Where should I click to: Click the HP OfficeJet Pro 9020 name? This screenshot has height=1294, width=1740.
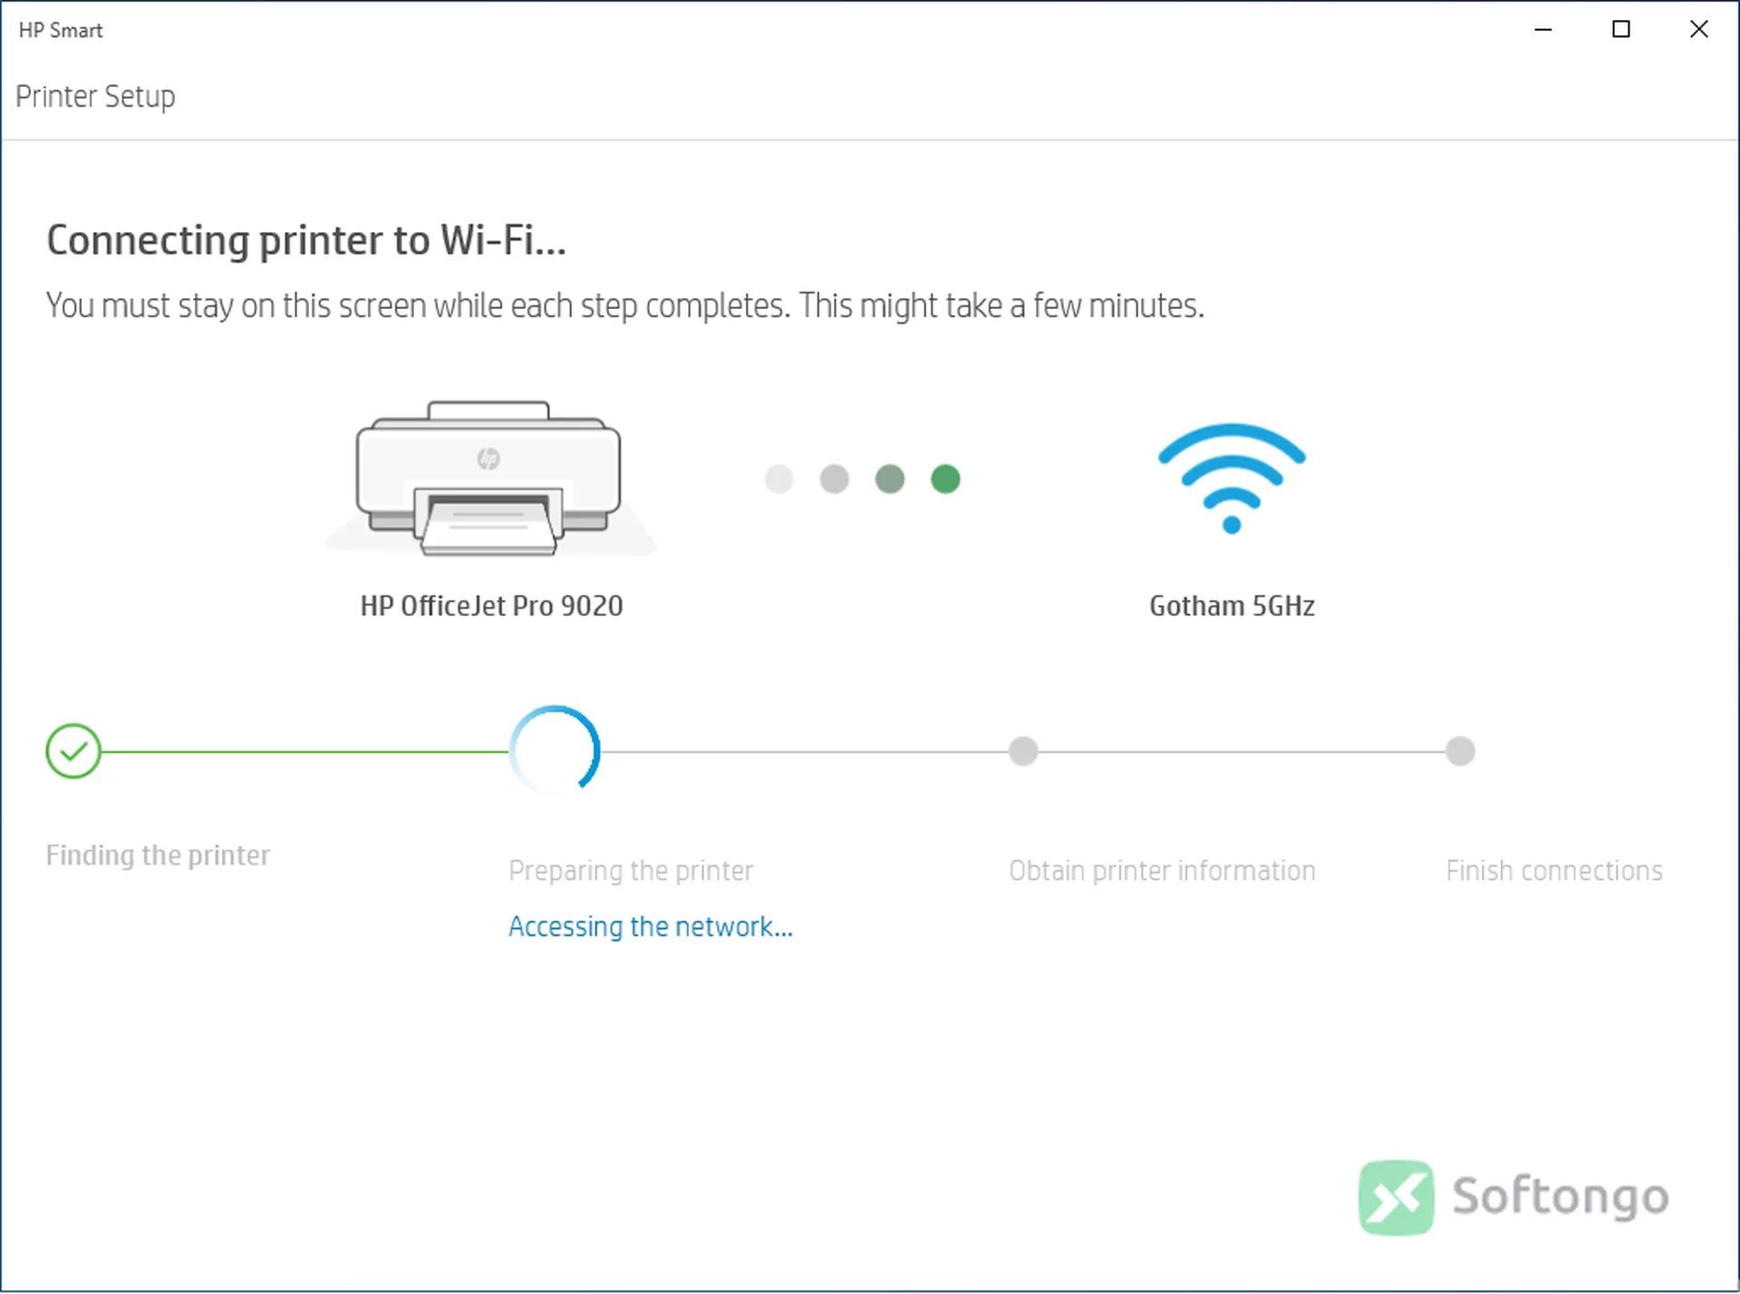pyautogui.click(x=491, y=605)
